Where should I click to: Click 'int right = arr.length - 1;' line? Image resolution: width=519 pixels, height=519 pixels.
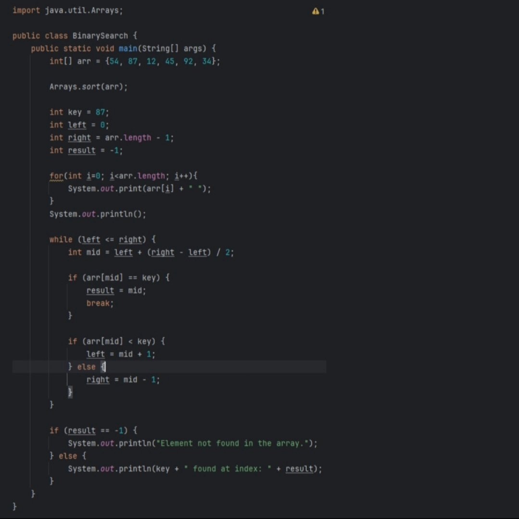click(x=111, y=138)
